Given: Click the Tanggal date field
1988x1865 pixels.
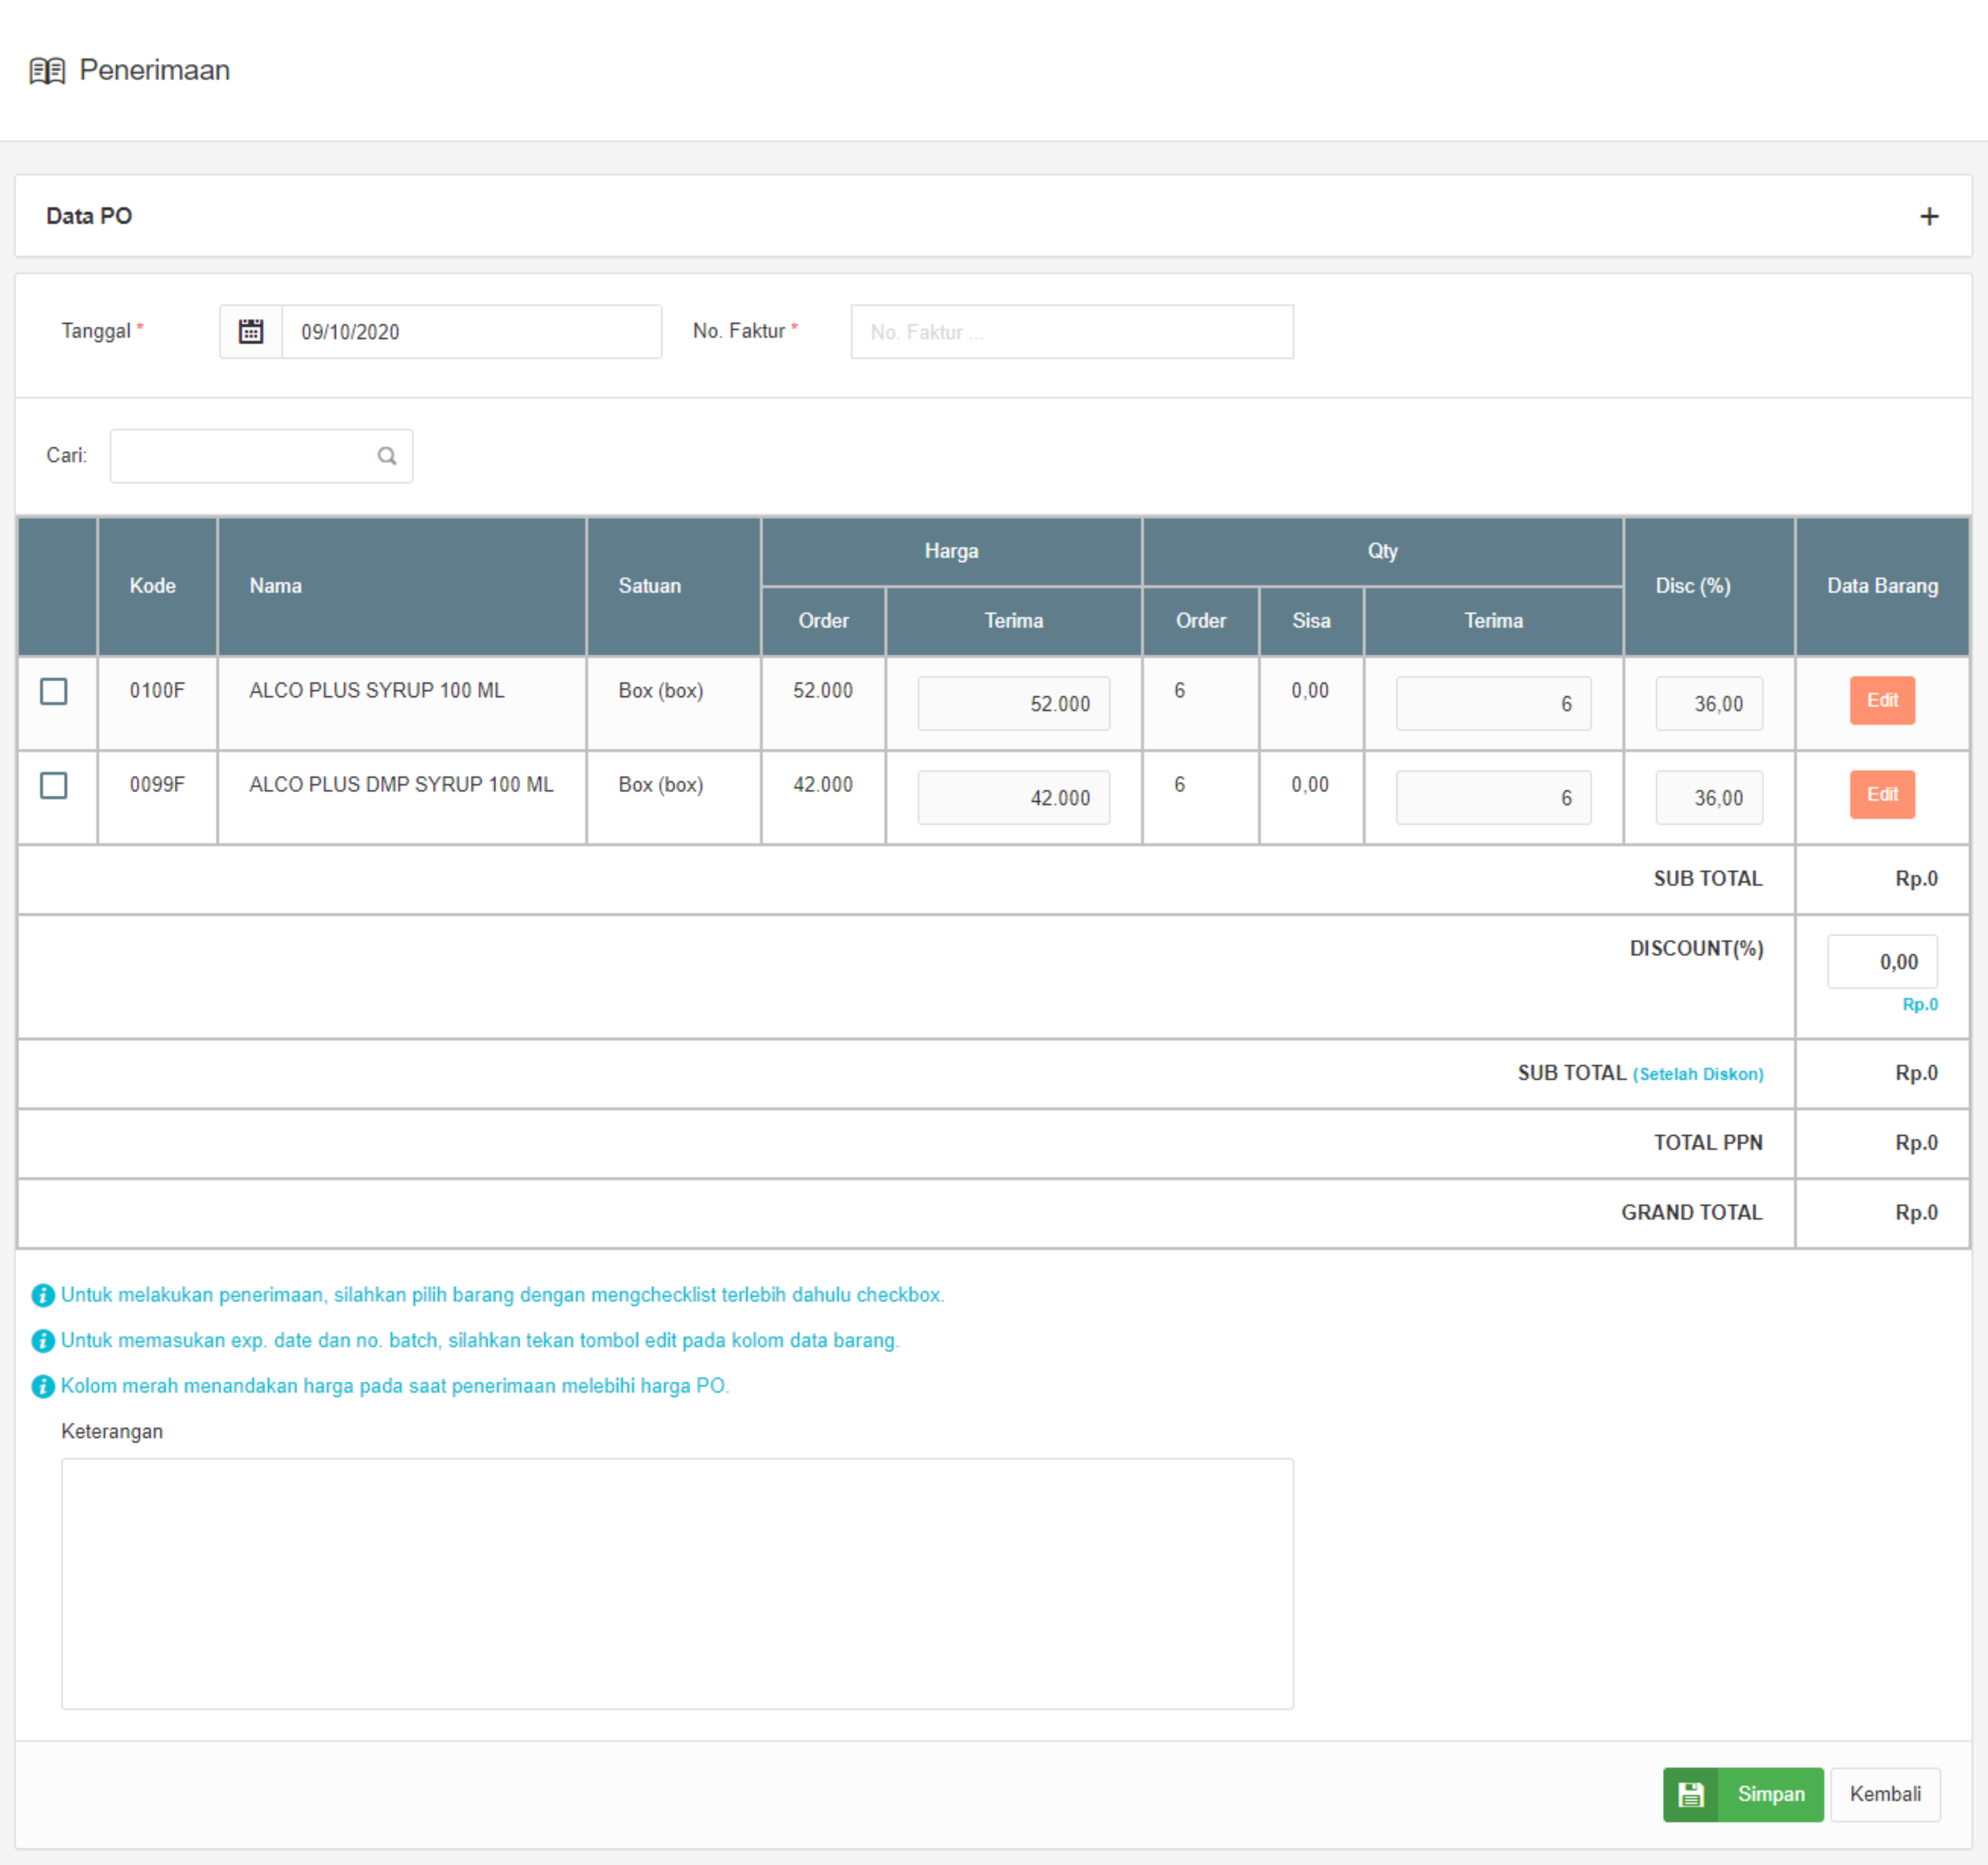Looking at the screenshot, I should (x=471, y=332).
